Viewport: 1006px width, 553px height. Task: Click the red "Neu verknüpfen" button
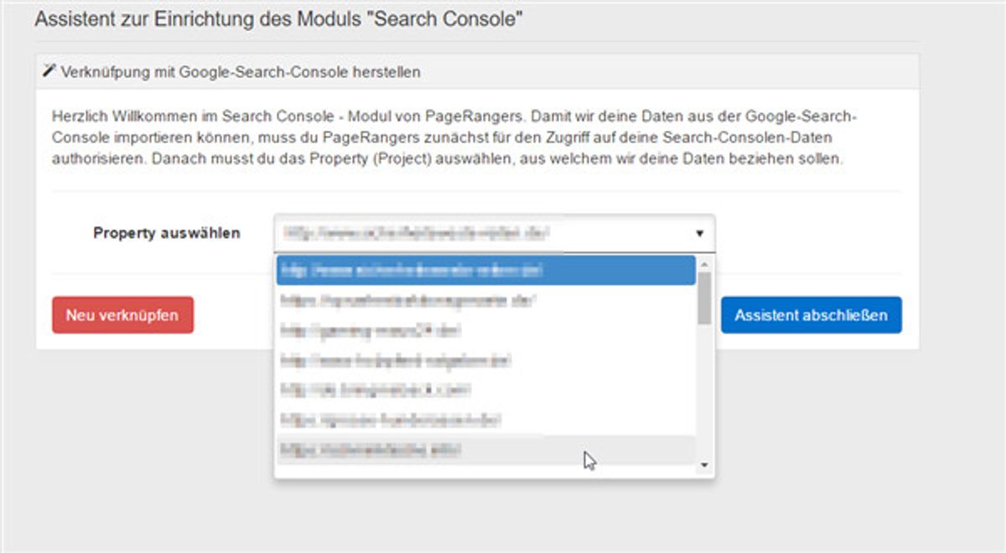[x=122, y=315]
